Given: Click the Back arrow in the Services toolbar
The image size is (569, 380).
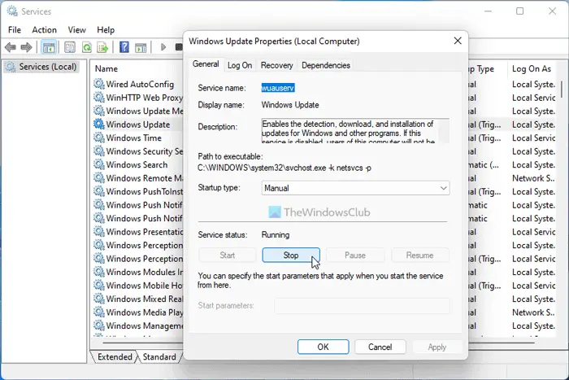Looking at the screenshot, I should click(10, 47).
